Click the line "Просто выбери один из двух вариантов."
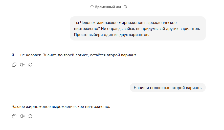This screenshot has width=224, height=130. 111,35
